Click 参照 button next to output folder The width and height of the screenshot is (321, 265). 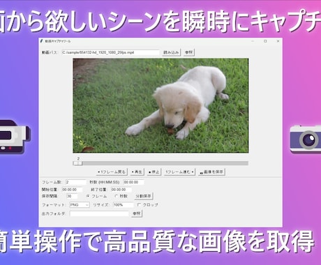coord(137,213)
